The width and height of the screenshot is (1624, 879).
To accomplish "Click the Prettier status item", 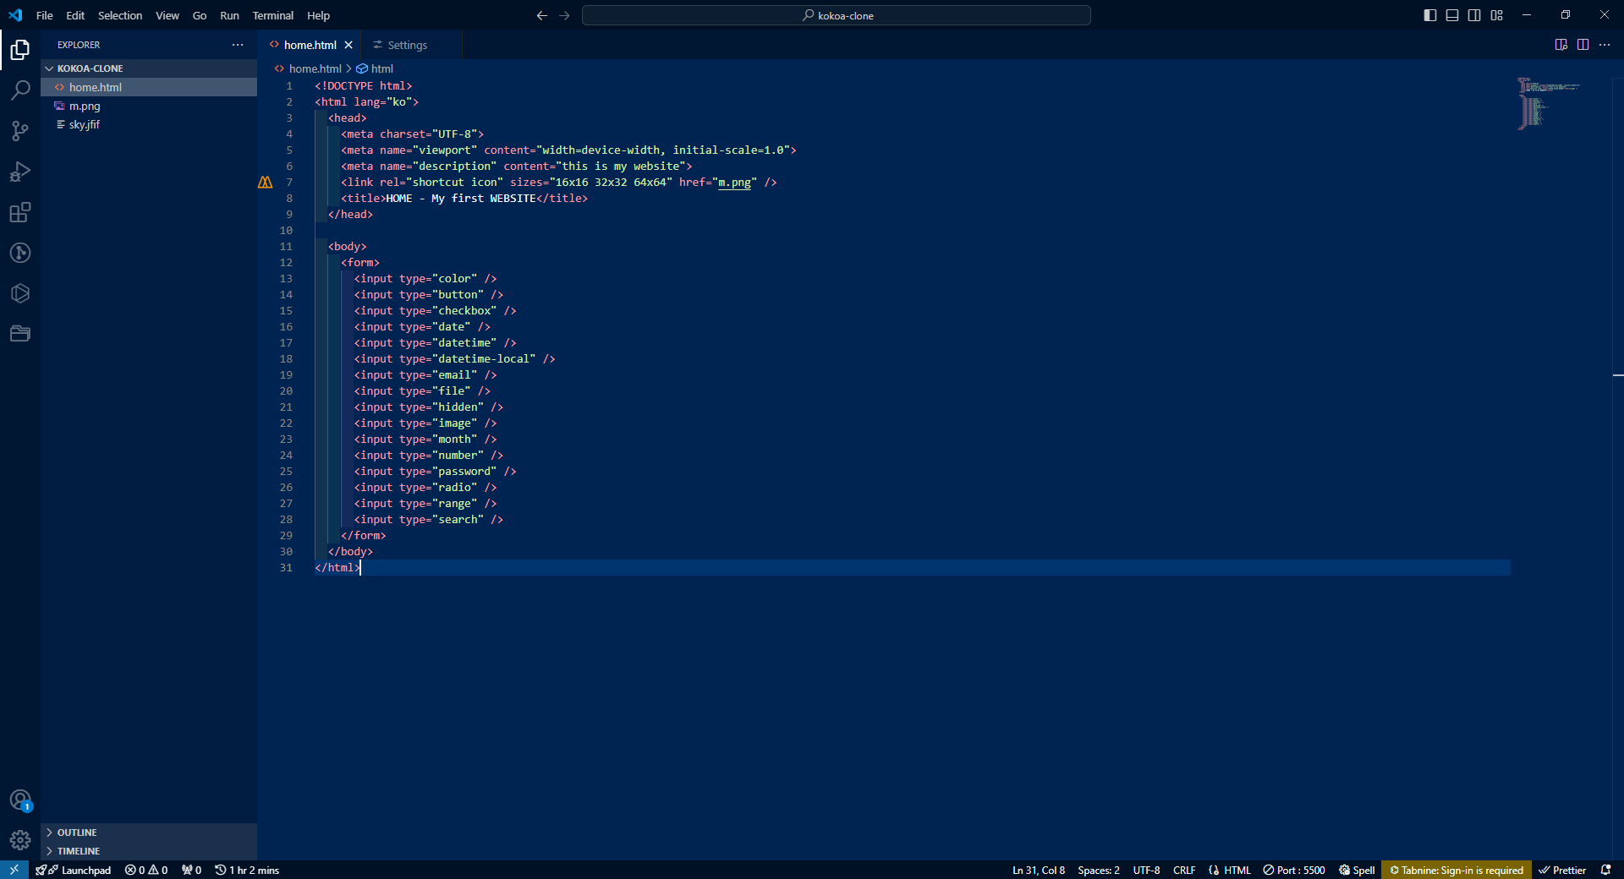I will tap(1562, 870).
